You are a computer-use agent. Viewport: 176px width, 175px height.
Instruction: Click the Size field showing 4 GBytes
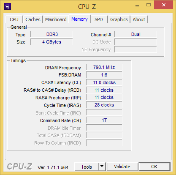tap(51, 42)
